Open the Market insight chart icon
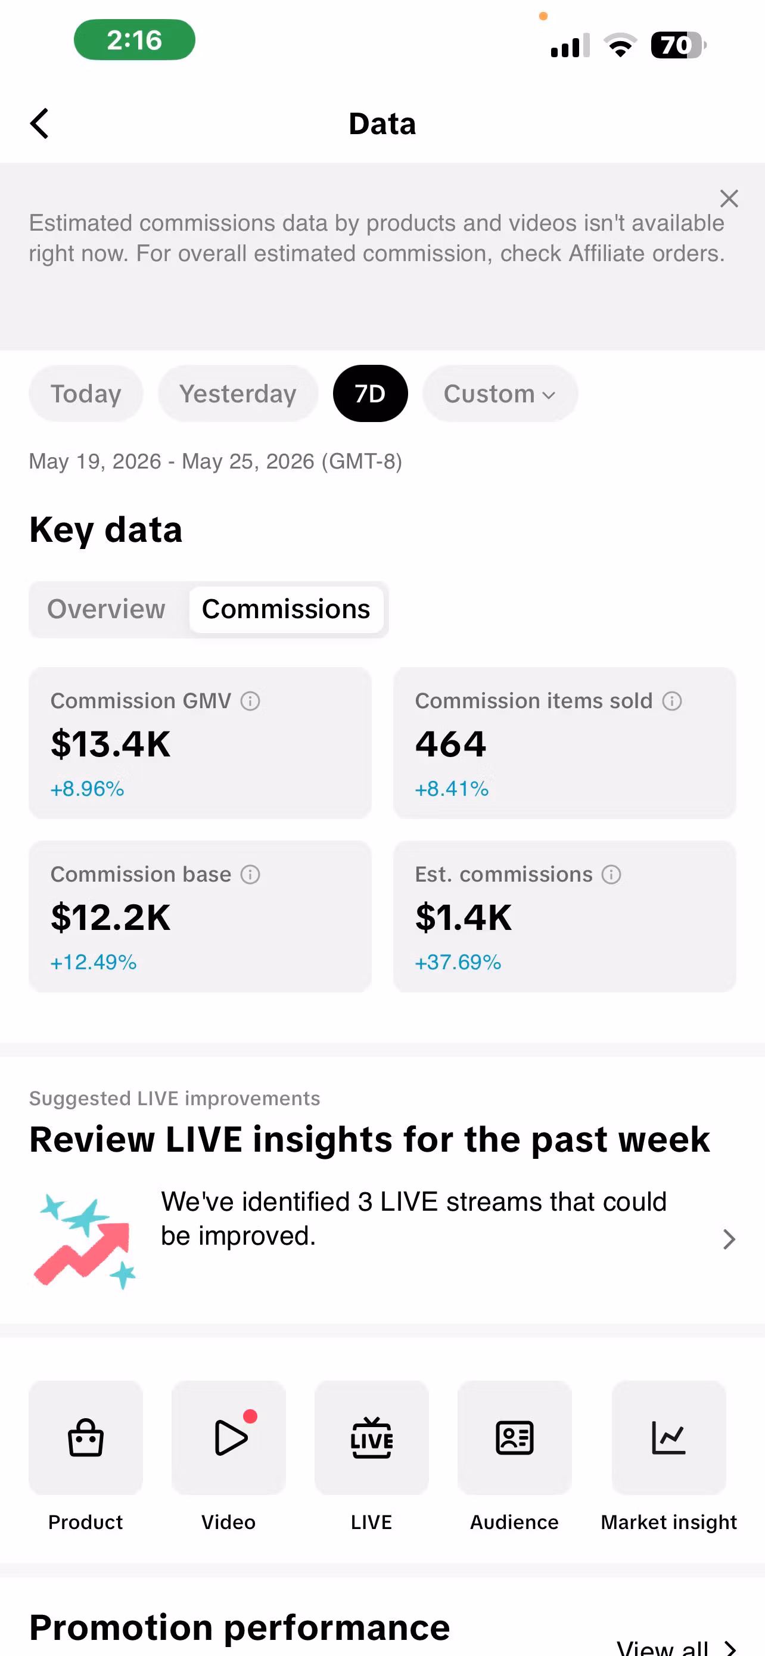765x1656 pixels. click(x=668, y=1437)
